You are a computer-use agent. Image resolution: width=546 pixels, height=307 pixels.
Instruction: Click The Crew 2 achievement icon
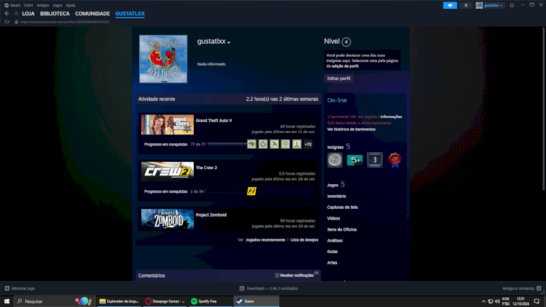[x=251, y=191]
